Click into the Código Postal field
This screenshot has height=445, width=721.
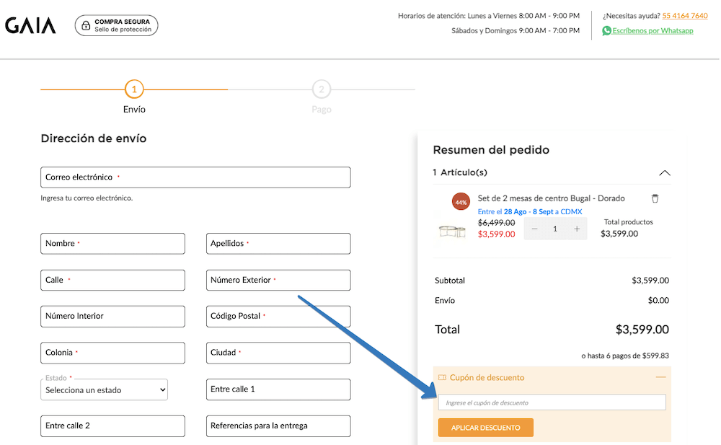(278, 317)
